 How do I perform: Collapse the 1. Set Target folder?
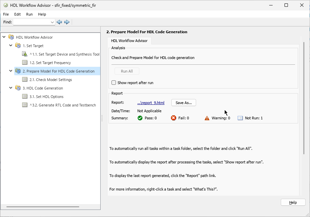(11, 45)
